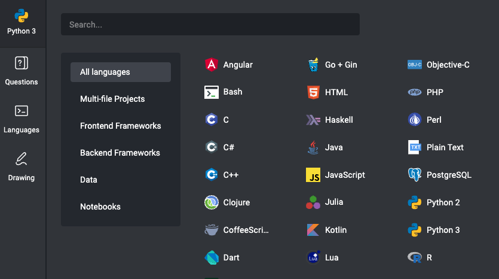Choose Backend Frameworks in category list

[x=120, y=153]
